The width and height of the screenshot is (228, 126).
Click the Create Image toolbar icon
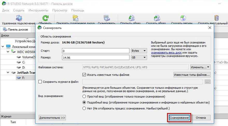[156, 19]
